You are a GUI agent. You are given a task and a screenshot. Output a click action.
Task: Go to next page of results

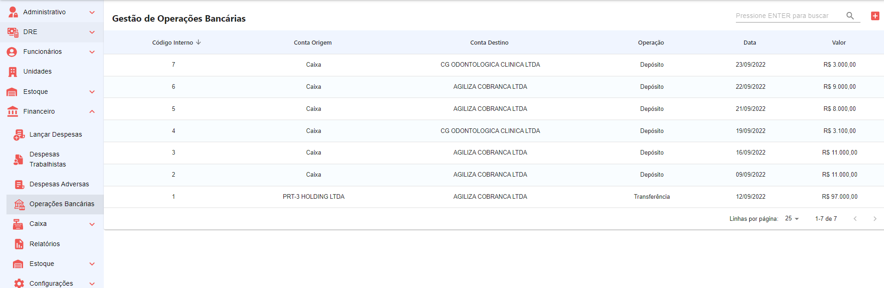874,219
